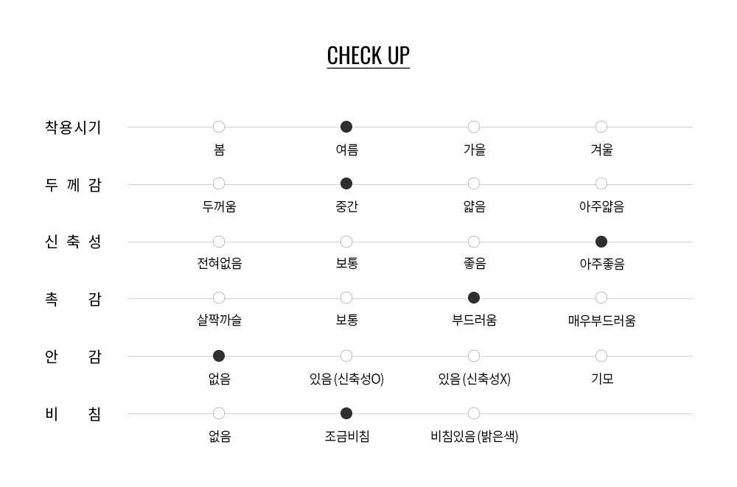Click the filled 부드러움 texture dot

pos(474,298)
